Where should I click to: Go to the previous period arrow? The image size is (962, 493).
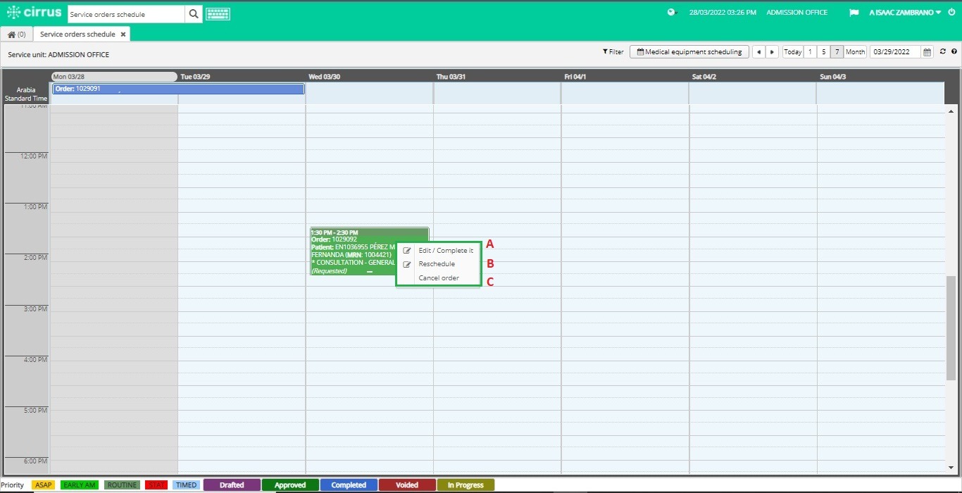[758, 52]
